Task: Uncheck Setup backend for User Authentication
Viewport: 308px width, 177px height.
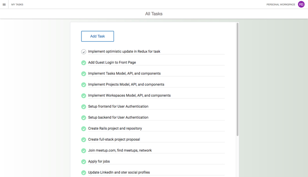Action: (84, 117)
